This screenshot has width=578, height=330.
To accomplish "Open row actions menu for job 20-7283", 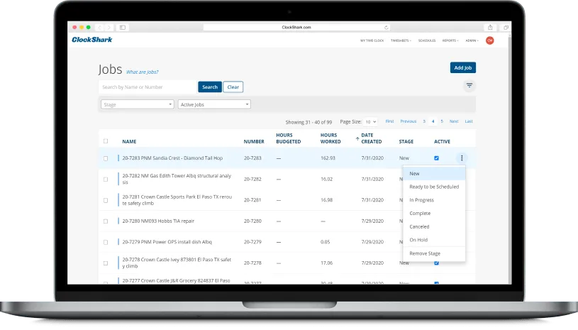I will (x=462, y=158).
